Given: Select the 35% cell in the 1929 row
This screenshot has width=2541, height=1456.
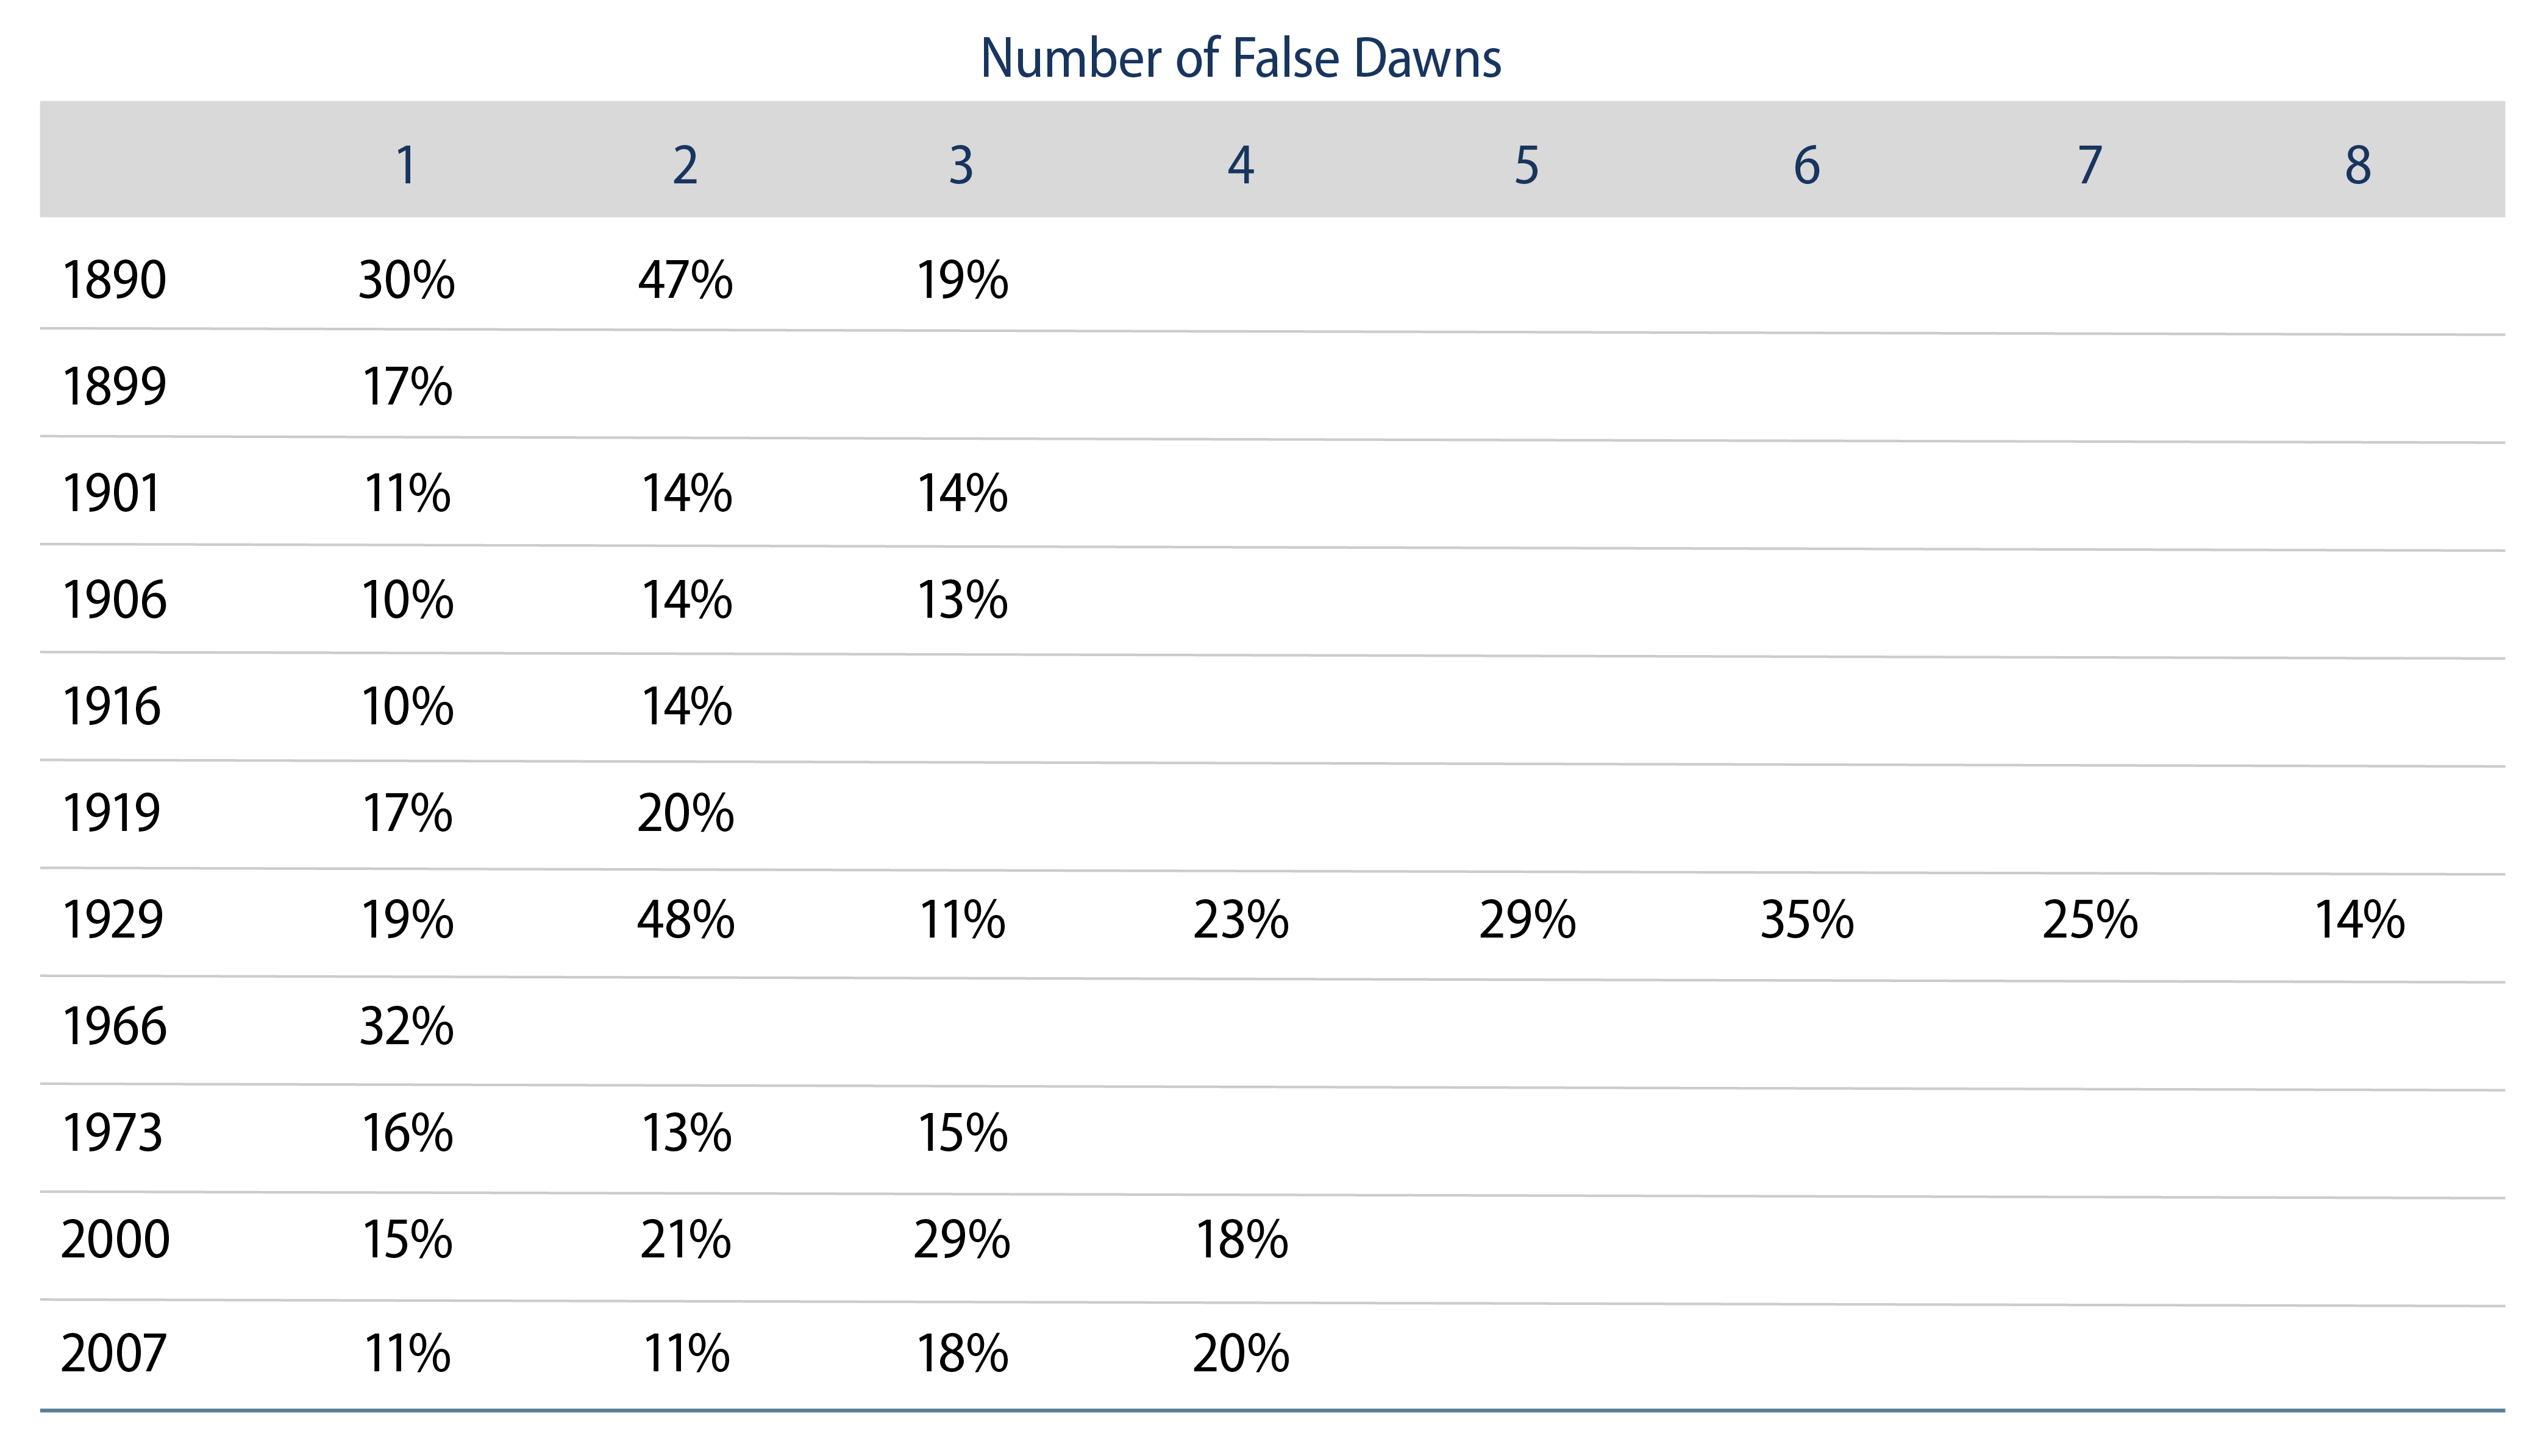Looking at the screenshot, I should tap(1807, 920).
